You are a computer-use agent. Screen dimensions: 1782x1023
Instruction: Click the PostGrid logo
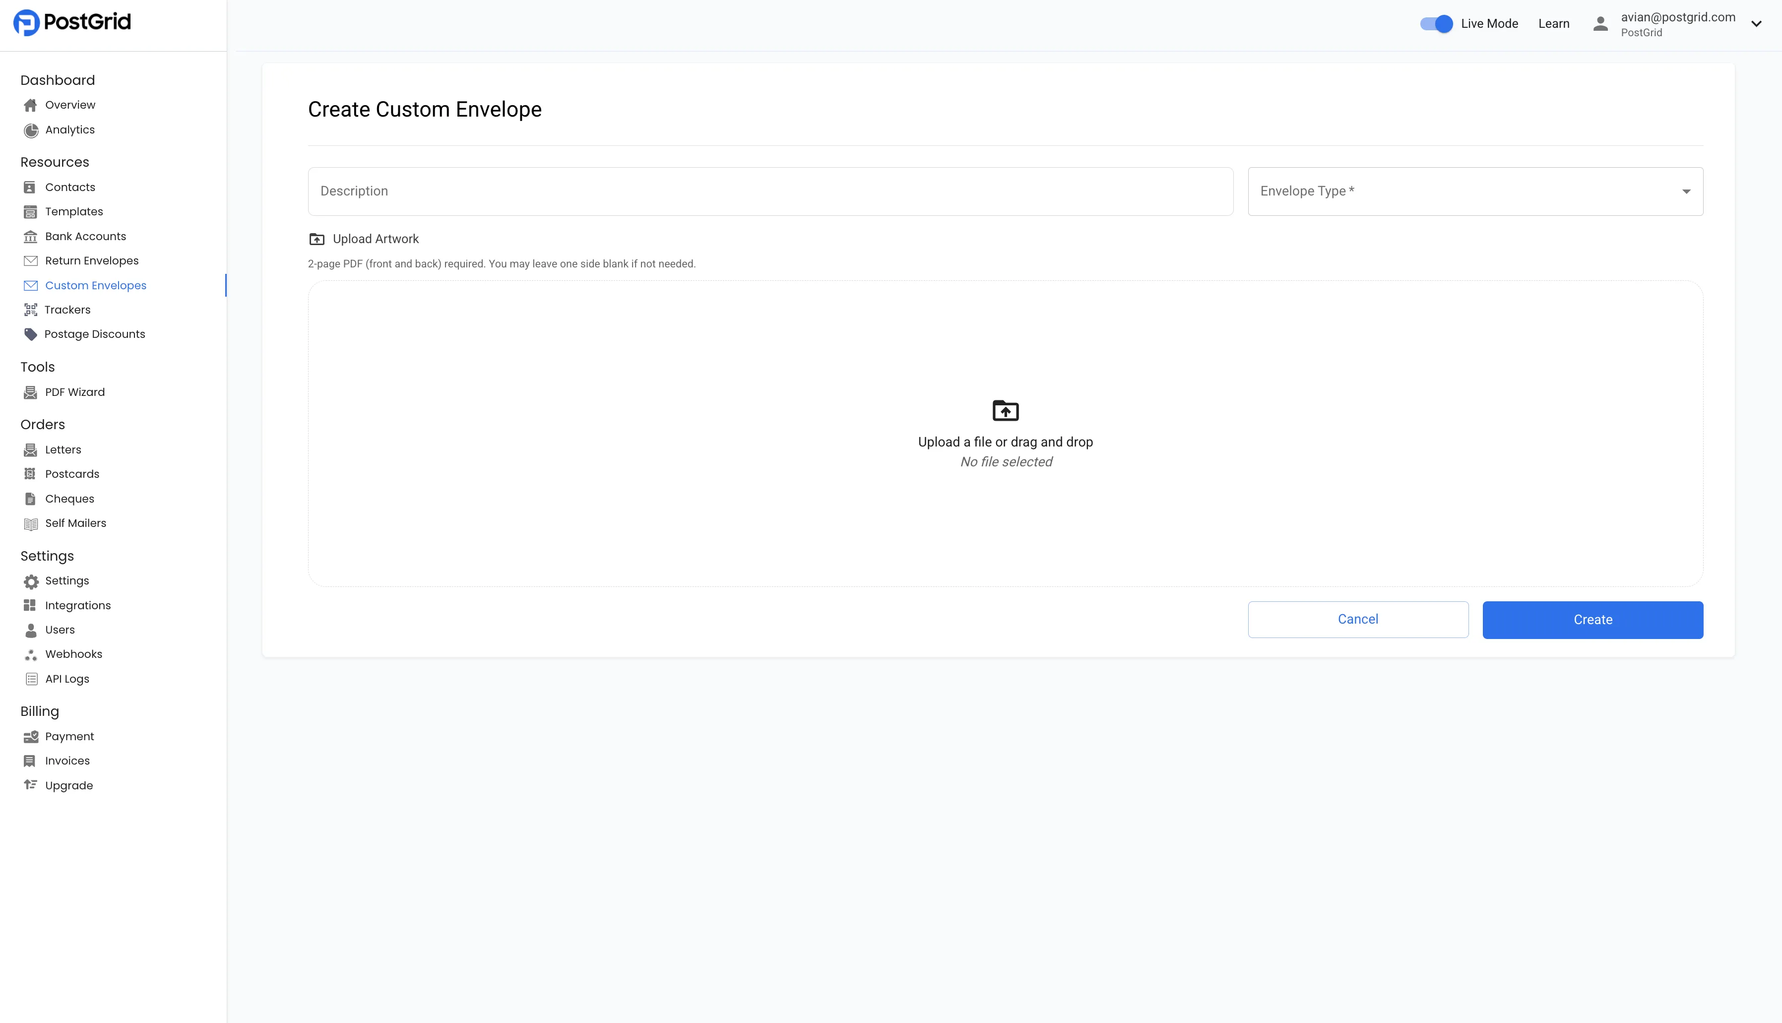pyautogui.click(x=72, y=22)
